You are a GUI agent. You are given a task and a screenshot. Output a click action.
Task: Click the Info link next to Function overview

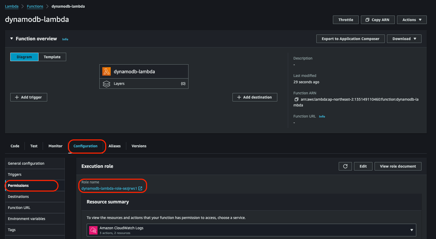point(65,39)
